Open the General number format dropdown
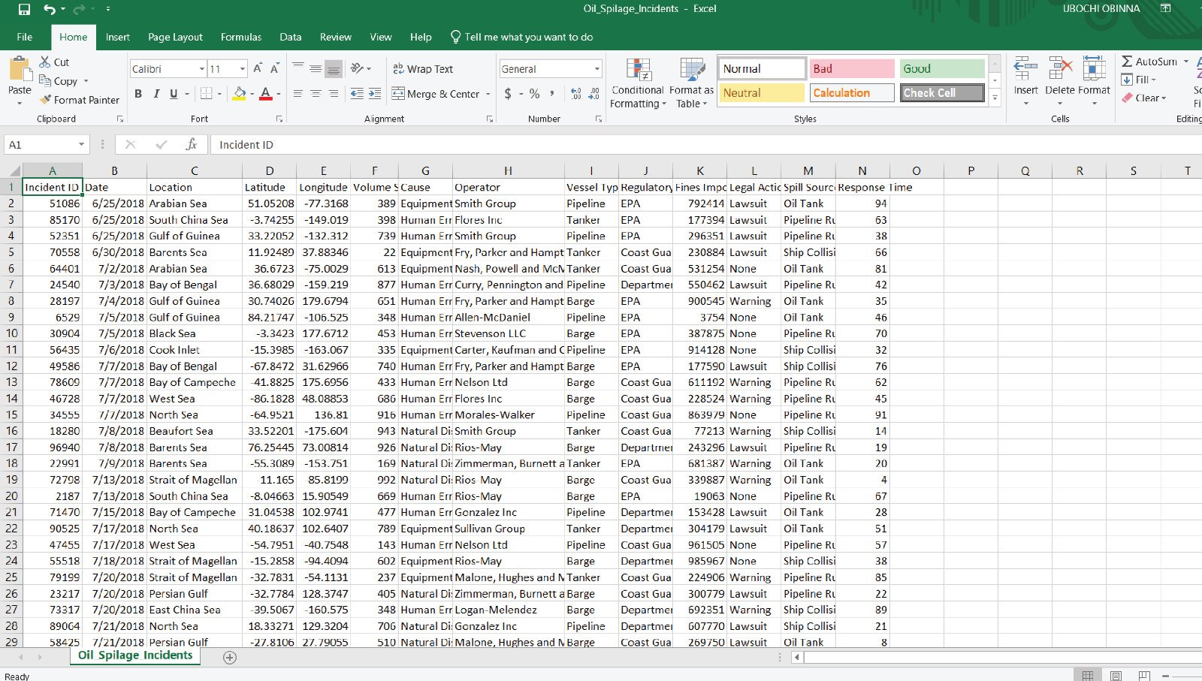This screenshot has height=681, width=1202. [x=597, y=69]
